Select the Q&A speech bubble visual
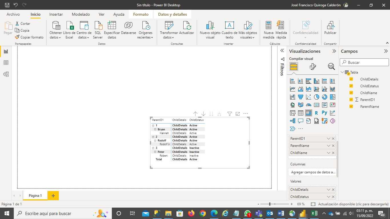The width and height of the screenshot is (390, 219). pyautogui.click(x=300, y=121)
